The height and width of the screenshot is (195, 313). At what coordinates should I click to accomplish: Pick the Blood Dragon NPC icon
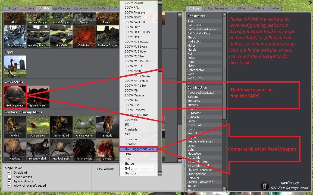[x=61, y=19]
